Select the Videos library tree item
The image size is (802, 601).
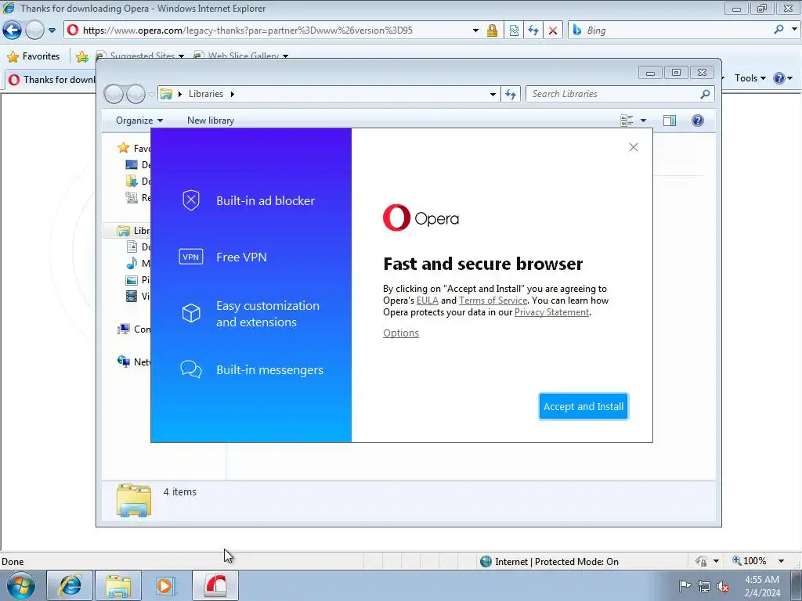(138, 297)
